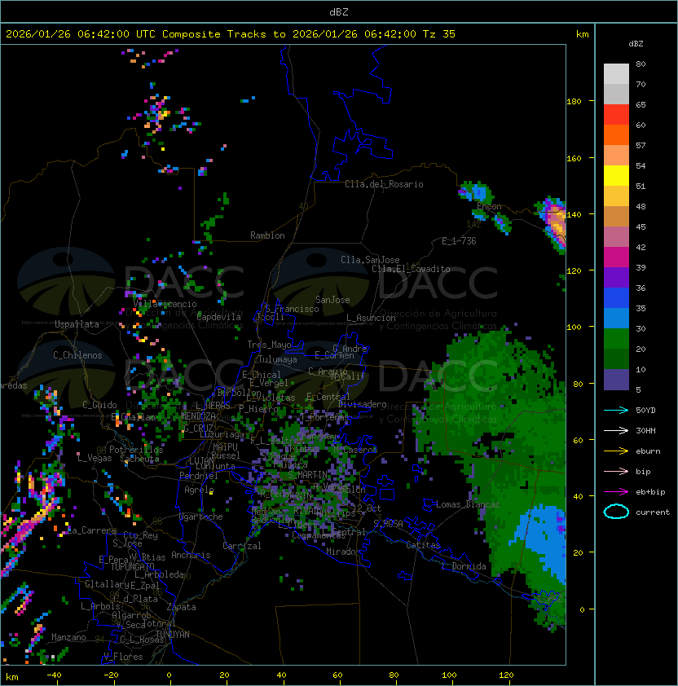The width and height of the screenshot is (678, 686).
Task: Click the 'Zapata' map label
Action: (x=181, y=607)
